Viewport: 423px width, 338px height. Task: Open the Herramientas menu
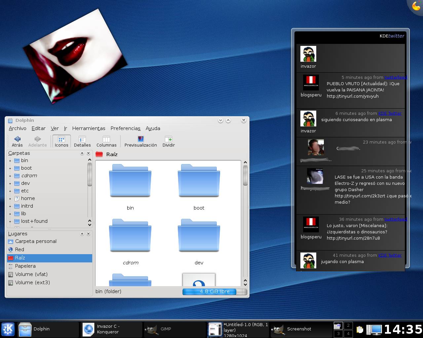pos(89,128)
